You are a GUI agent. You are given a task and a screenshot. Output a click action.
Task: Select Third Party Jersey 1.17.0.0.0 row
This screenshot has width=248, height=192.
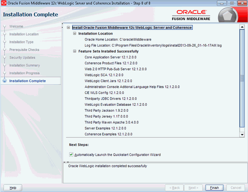(106, 116)
